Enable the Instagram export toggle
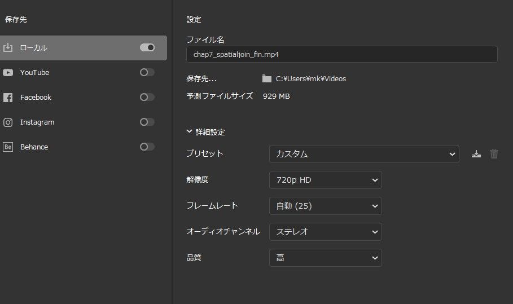The image size is (513, 304). tap(147, 122)
